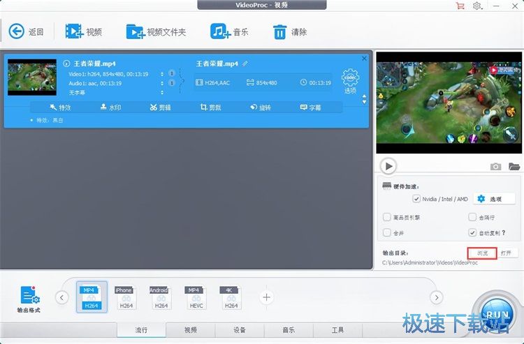Viewport: 524px width, 344px height.
Task: Select the MP4 HEVC output profile
Action: 196,297
